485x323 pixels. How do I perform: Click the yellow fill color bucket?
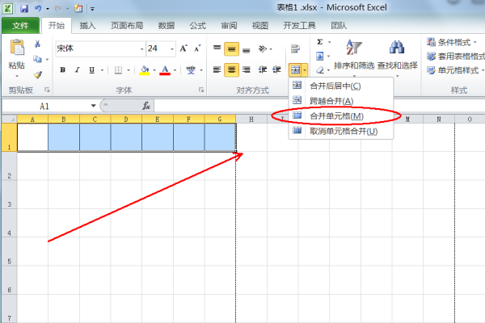tap(145, 70)
